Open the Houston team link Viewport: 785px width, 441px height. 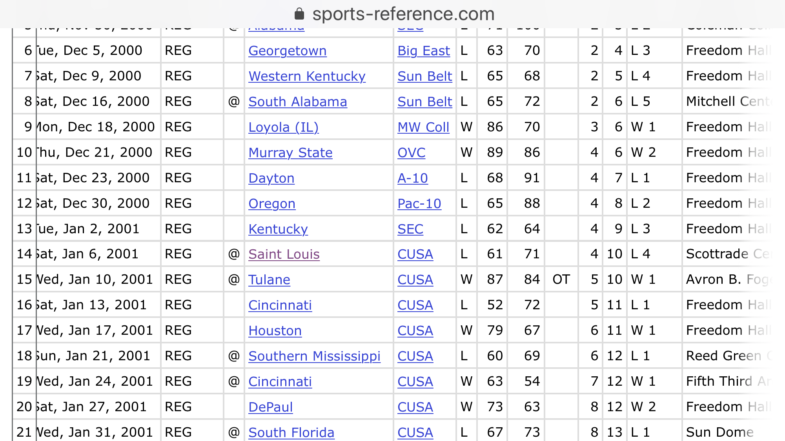(275, 330)
